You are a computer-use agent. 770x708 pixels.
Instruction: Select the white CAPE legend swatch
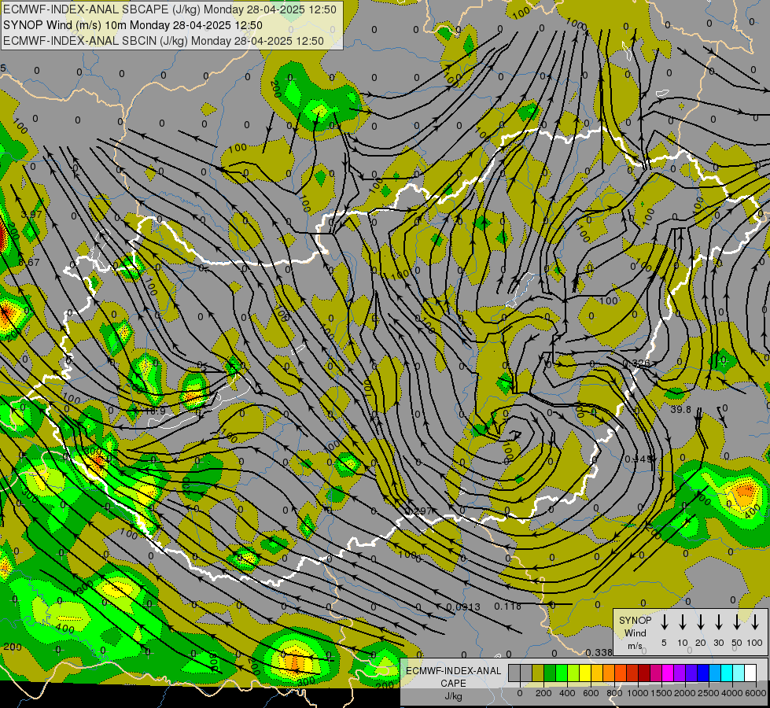(750, 673)
